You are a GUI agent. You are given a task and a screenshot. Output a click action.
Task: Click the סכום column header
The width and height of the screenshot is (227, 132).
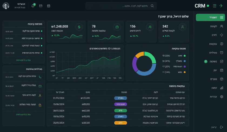click(88, 92)
